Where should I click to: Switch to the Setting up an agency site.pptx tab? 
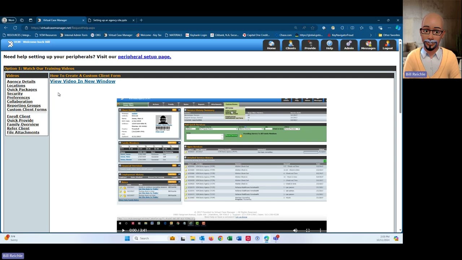(110, 20)
